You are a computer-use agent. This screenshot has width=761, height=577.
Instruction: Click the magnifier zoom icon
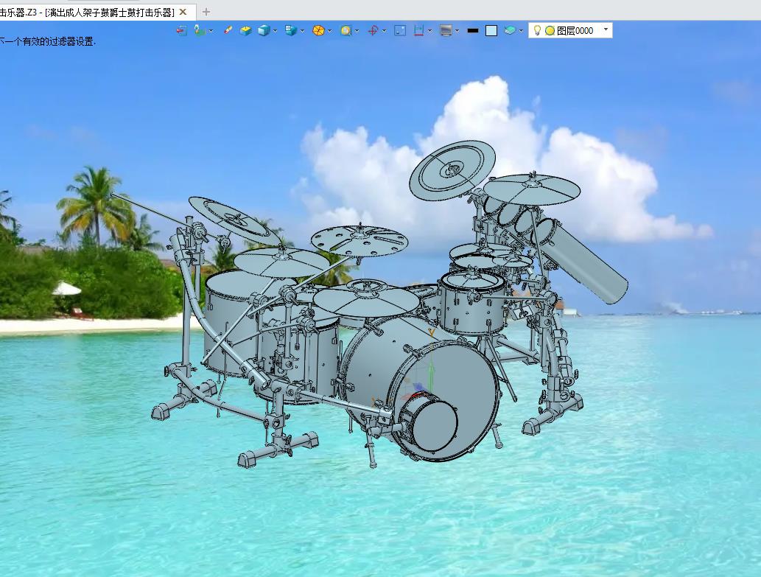346,30
